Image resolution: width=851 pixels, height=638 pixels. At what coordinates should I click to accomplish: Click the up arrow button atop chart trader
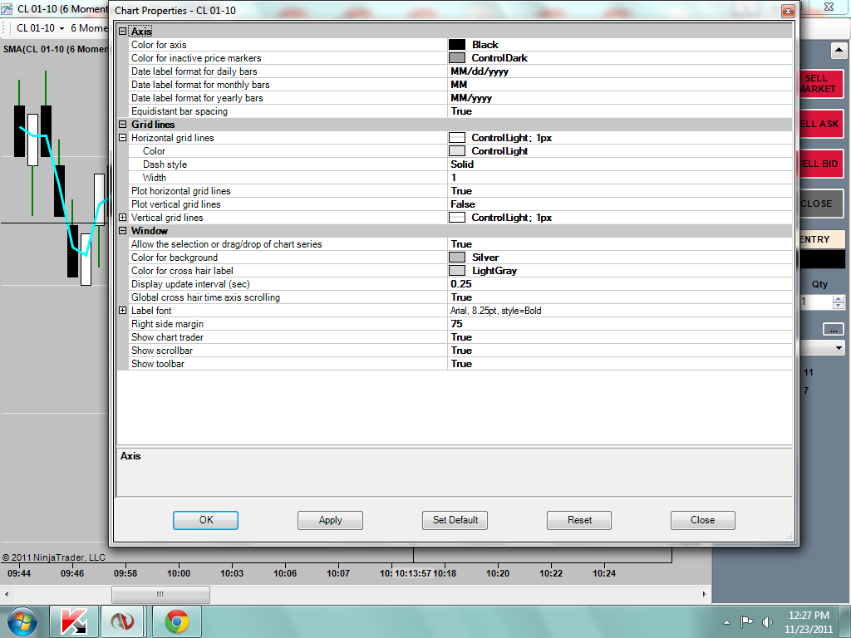[x=839, y=51]
